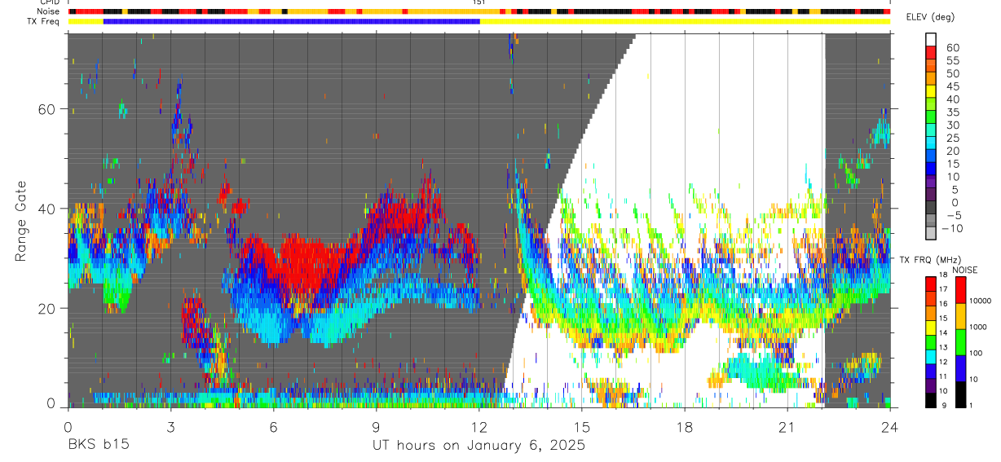
Task: Click the '1000' label on NOISE colorbar
Action: [x=978, y=326]
